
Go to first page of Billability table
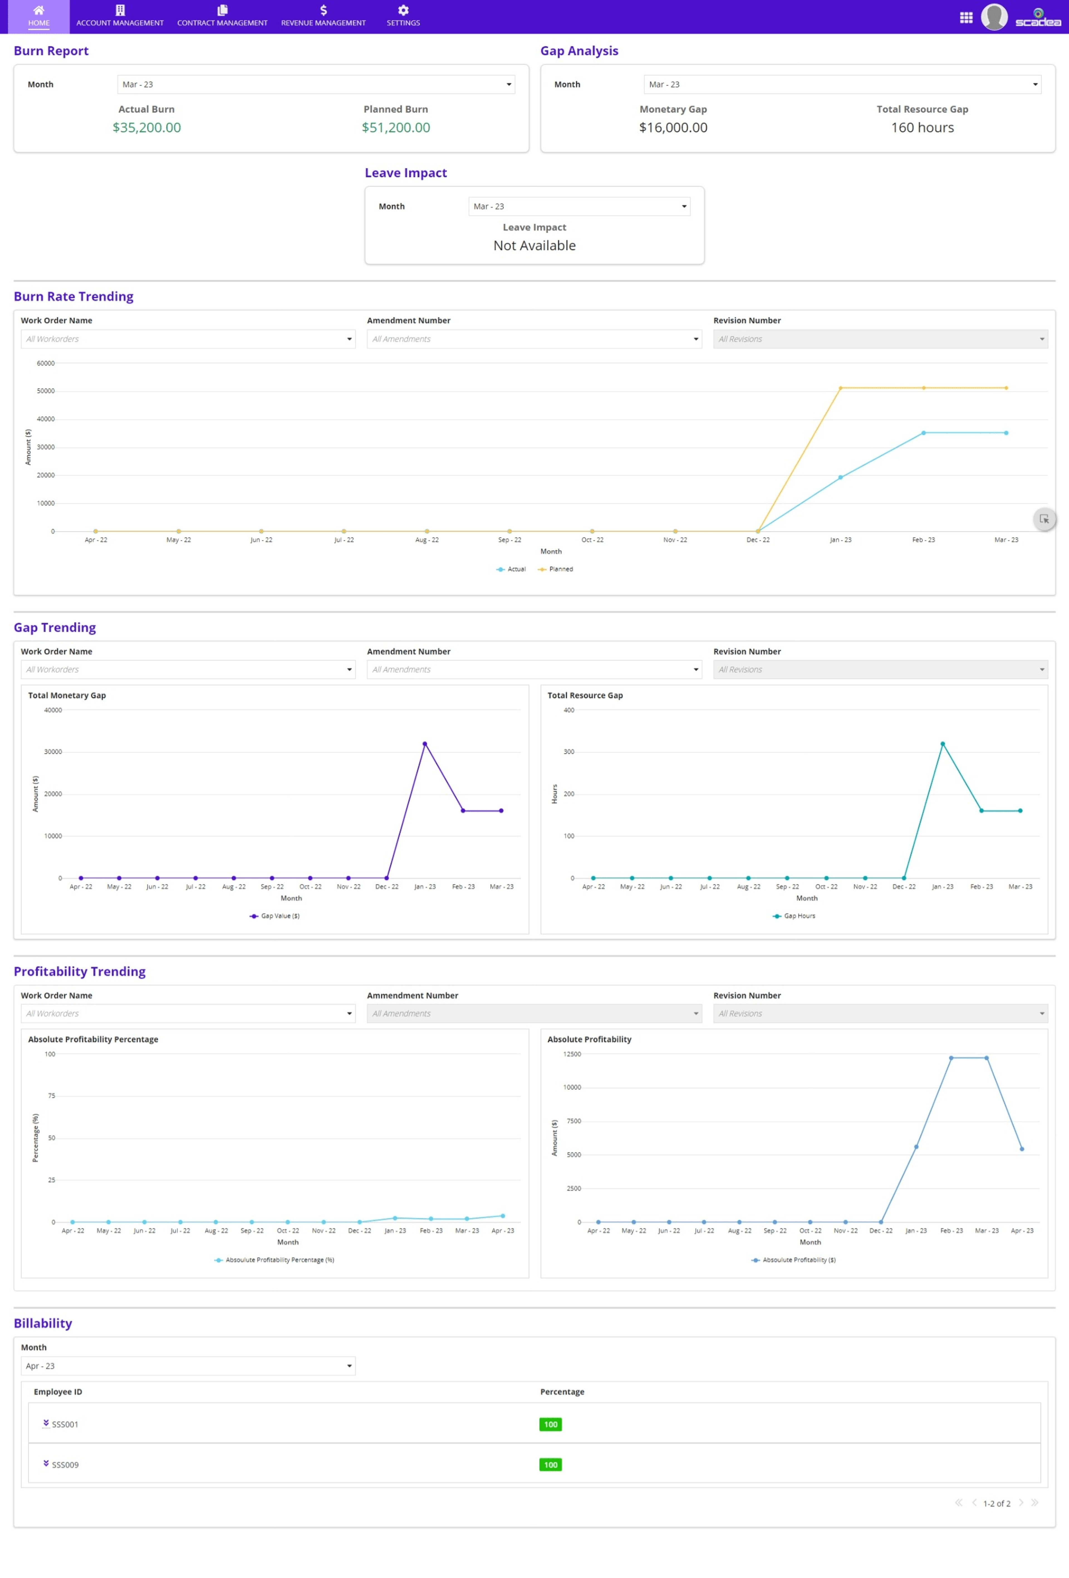pos(958,1503)
